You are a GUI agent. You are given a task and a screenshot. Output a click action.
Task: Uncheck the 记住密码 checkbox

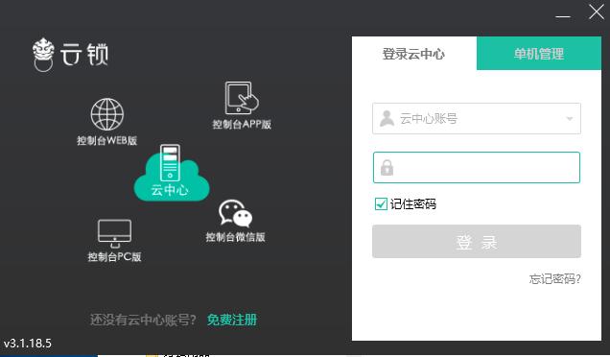(381, 203)
